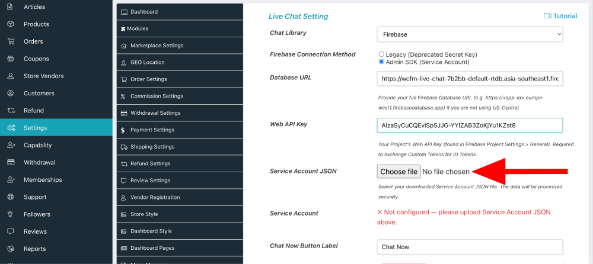This screenshot has width=593, height=264.
Task: Select Admin SDK (Service Account) radio option
Action: pos(381,62)
